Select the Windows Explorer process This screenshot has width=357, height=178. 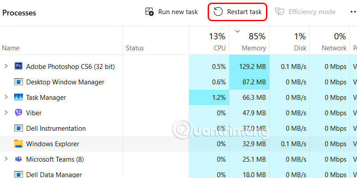[53, 144]
